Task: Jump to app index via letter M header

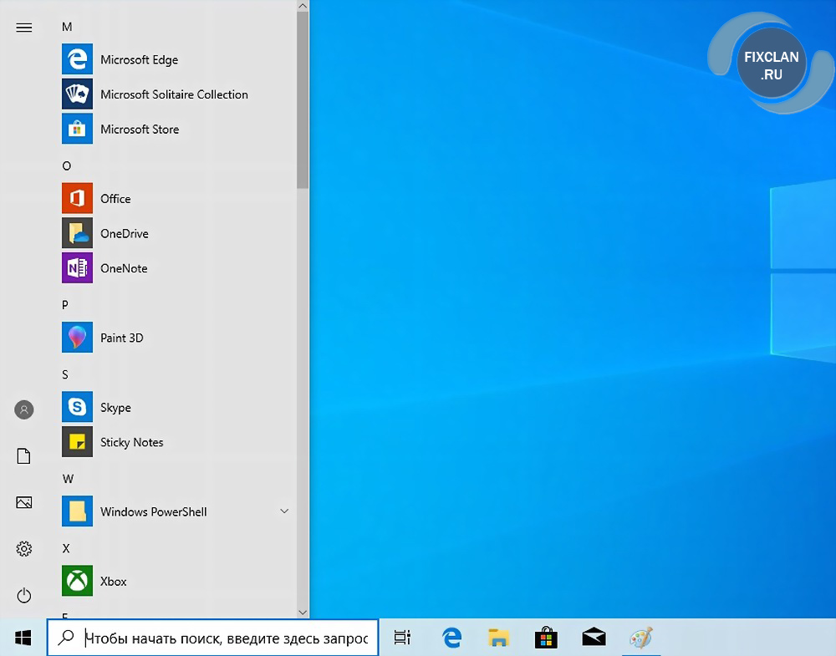Action: tap(67, 27)
